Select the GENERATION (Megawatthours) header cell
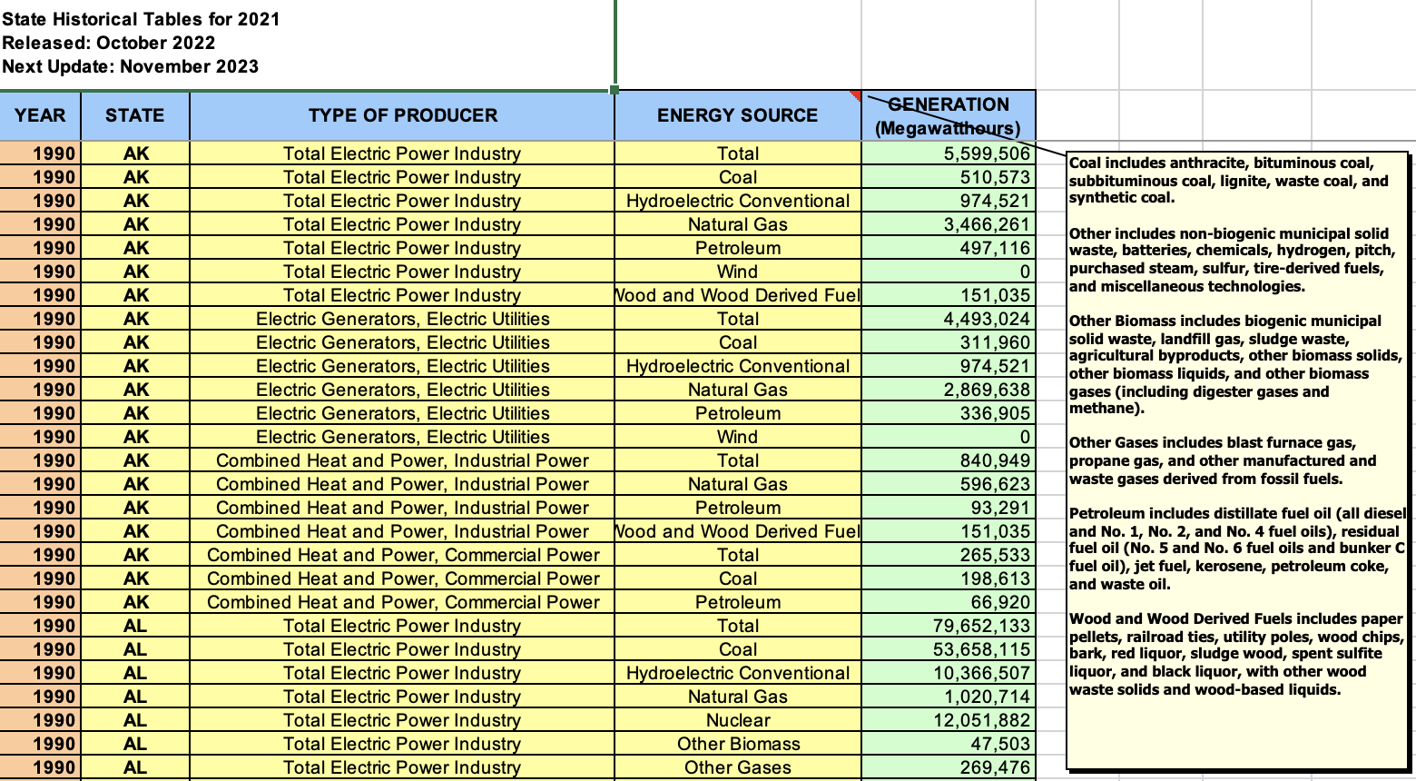 click(x=948, y=116)
